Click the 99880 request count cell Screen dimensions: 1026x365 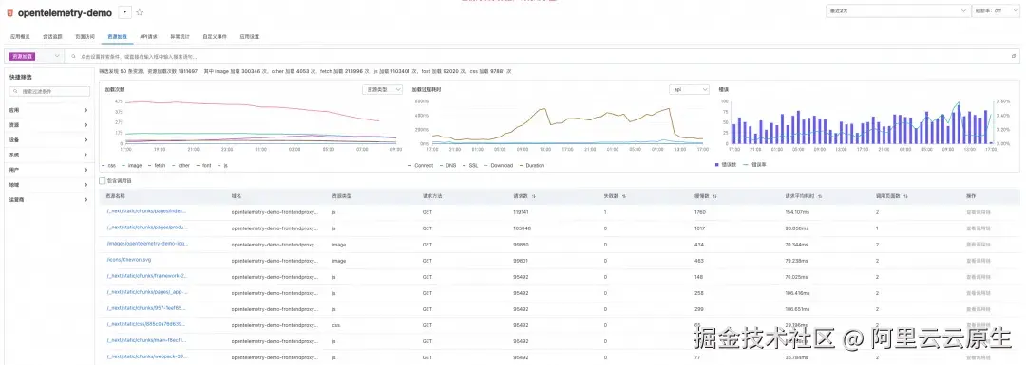pyautogui.click(x=522, y=245)
